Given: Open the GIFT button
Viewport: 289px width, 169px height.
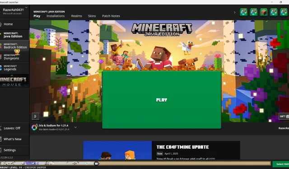Looking at the screenshot, I should tap(284, 116).
